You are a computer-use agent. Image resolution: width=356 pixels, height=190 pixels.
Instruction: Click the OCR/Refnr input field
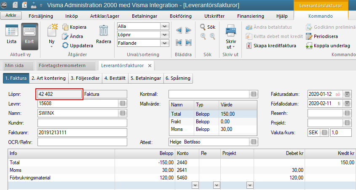[82, 142]
